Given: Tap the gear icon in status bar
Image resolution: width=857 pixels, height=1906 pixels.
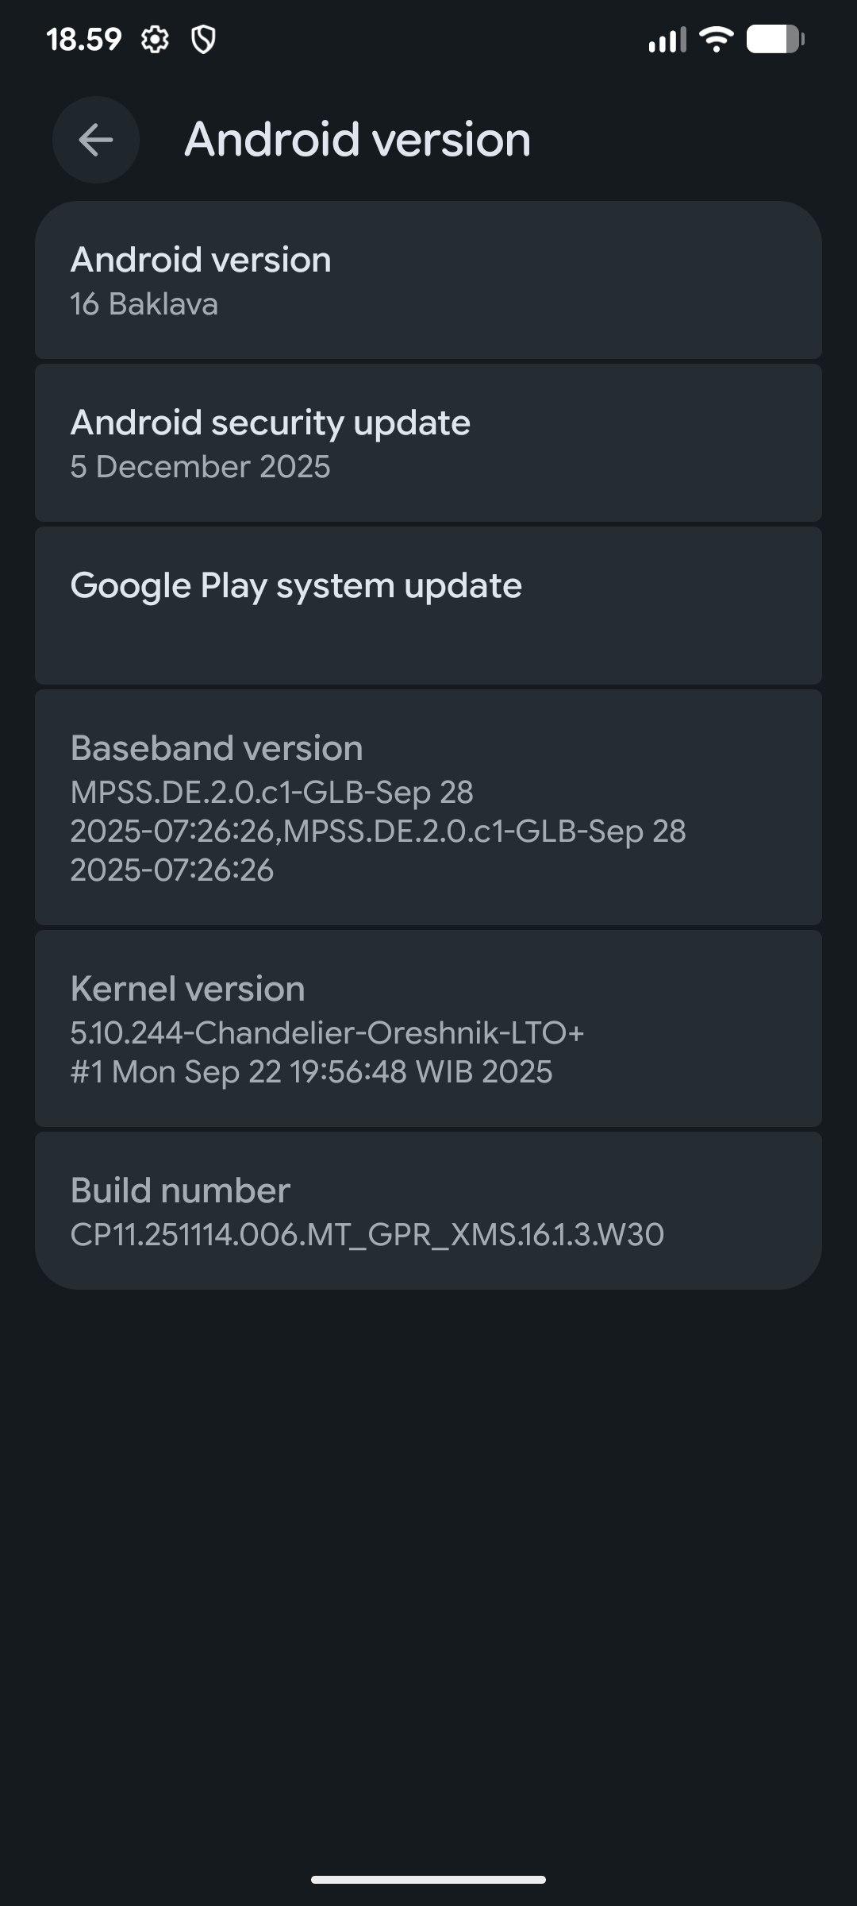Looking at the screenshot, I should 155,39.
